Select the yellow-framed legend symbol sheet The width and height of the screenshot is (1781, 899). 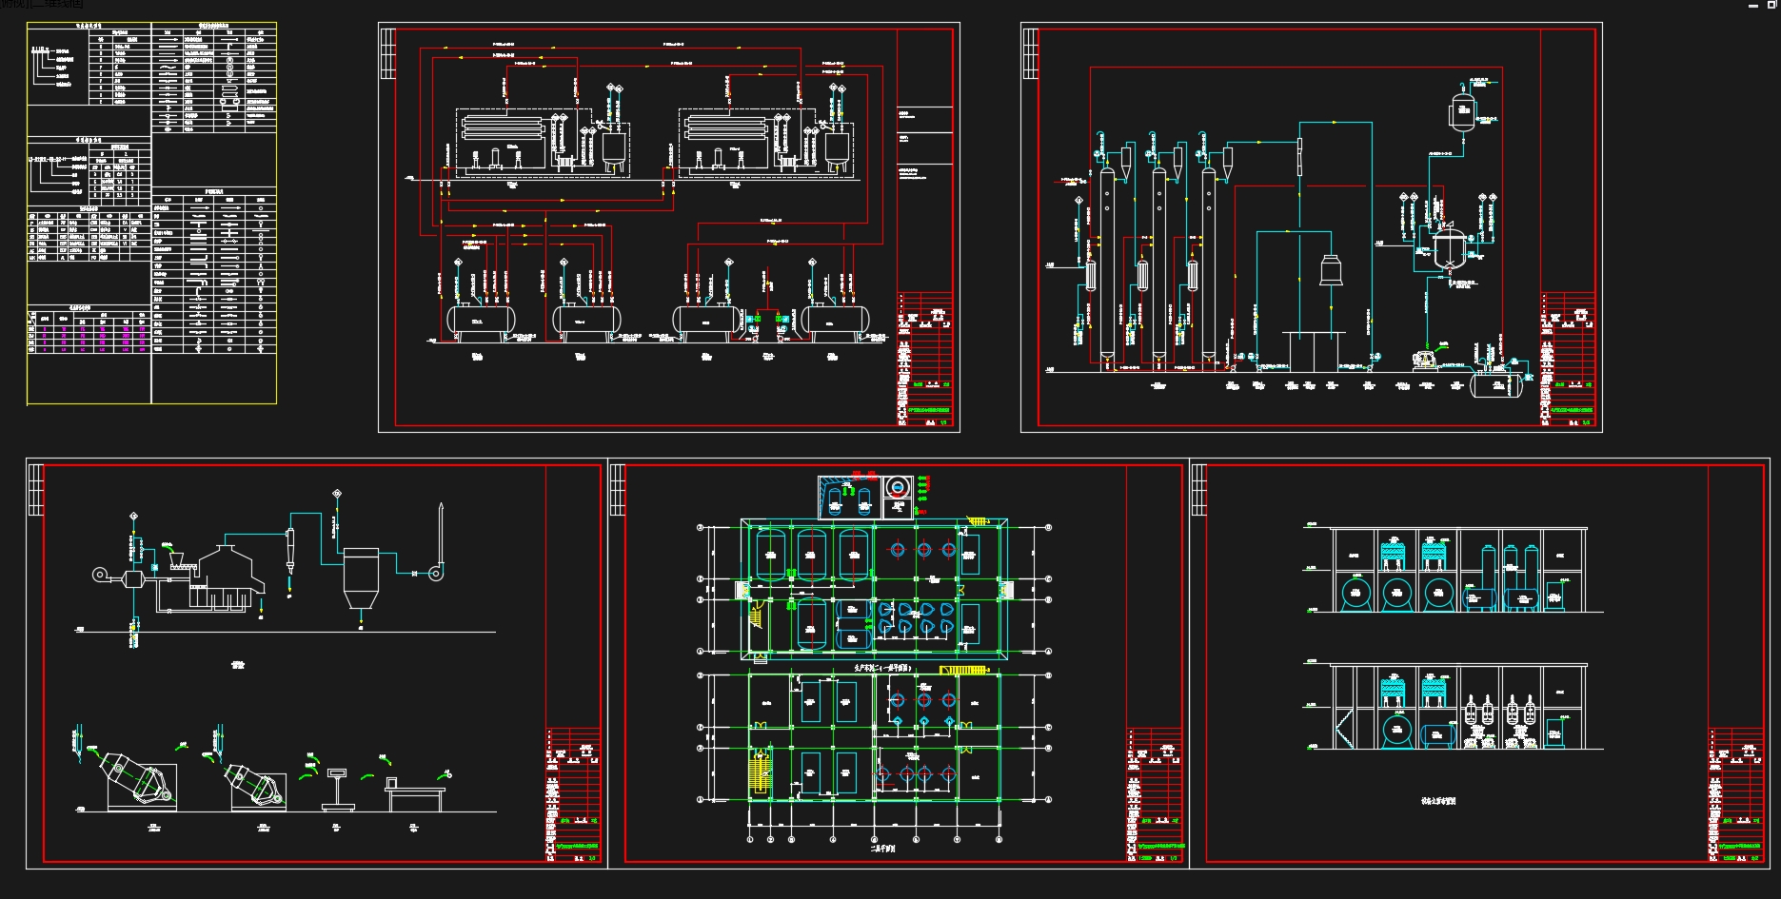coord(151,213)
